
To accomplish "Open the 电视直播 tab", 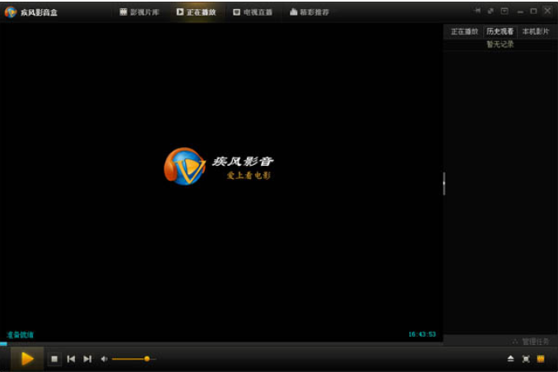I will point(253,12).
